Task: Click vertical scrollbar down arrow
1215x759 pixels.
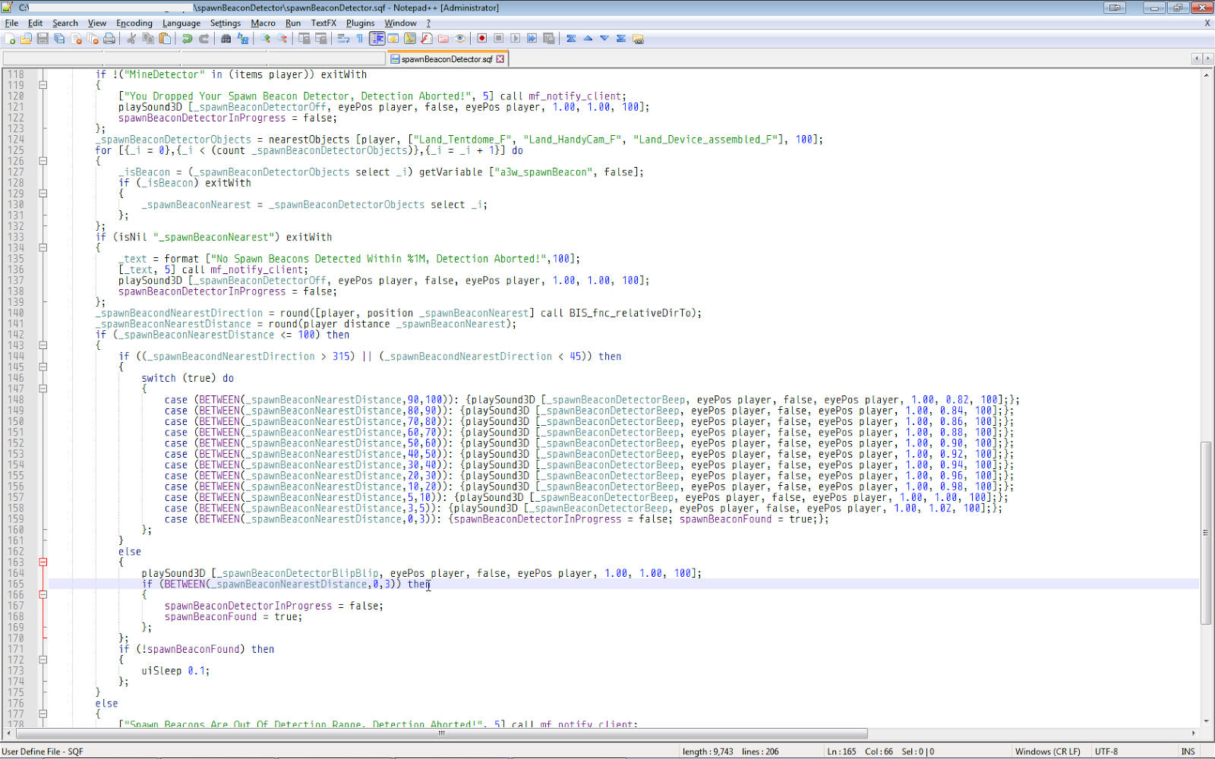Action: click(1206, 721)
